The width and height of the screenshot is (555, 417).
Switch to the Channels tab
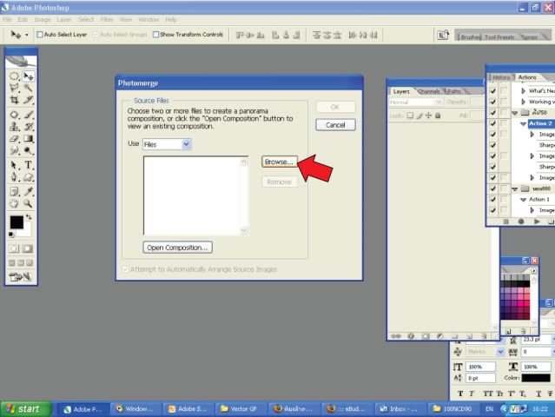429,91
